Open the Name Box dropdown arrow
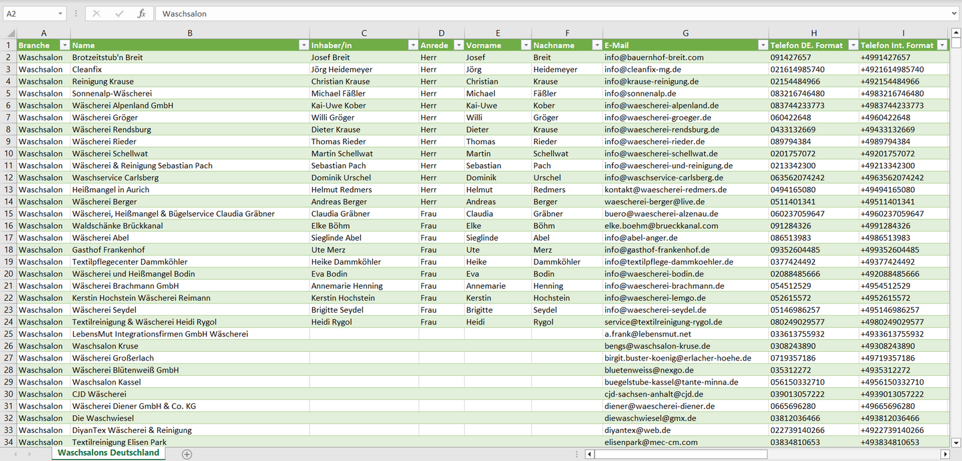962x461 pixels. pyautogui.click(x=60, y=13)
